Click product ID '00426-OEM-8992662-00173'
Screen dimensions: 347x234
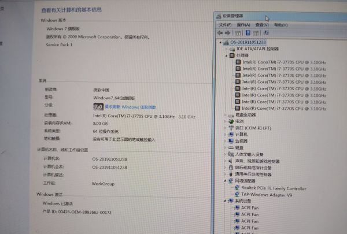85,212
